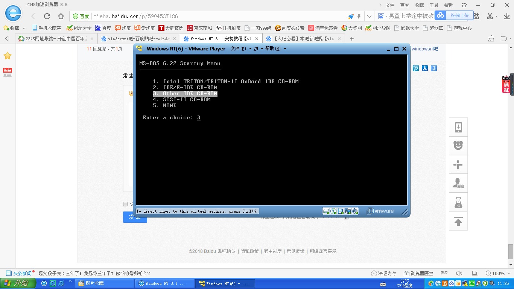Expand the VMware 文件 menu
Screen dimensions: 514x289
click(240, 49)
